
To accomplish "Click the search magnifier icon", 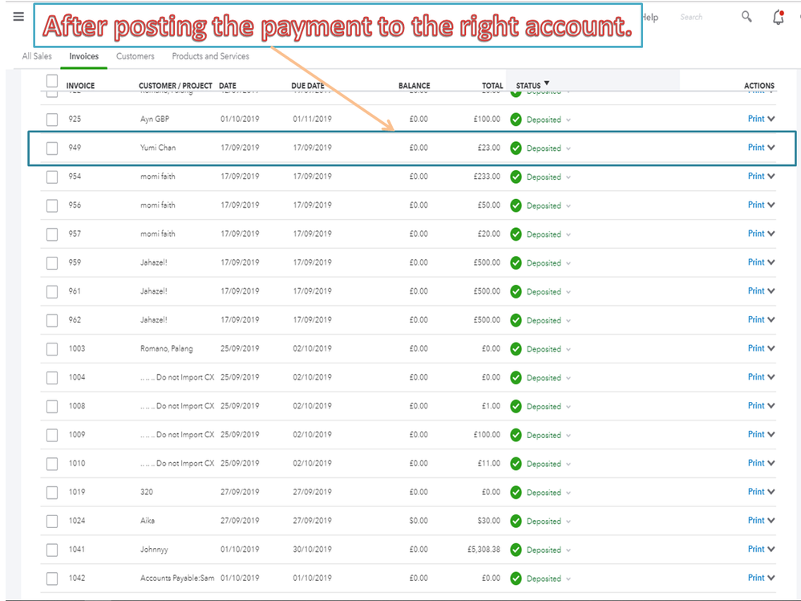I will tap(746, 16).
